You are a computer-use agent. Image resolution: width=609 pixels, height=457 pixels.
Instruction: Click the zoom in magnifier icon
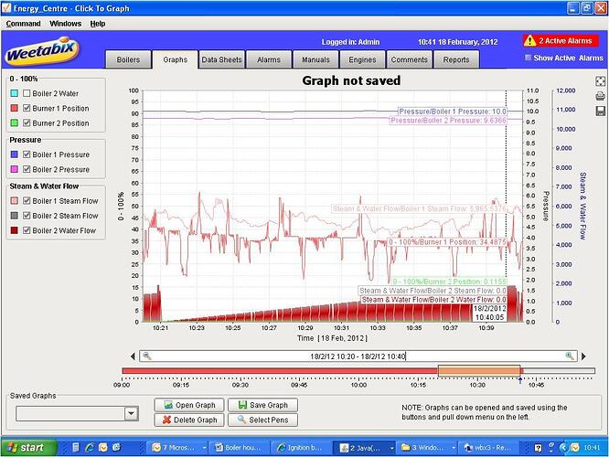[570, 356]
